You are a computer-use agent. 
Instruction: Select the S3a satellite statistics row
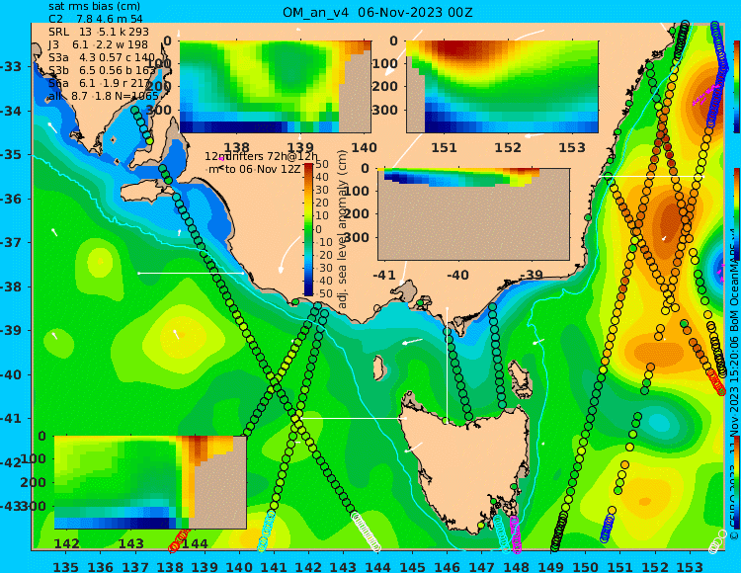(x=102, y=57)
